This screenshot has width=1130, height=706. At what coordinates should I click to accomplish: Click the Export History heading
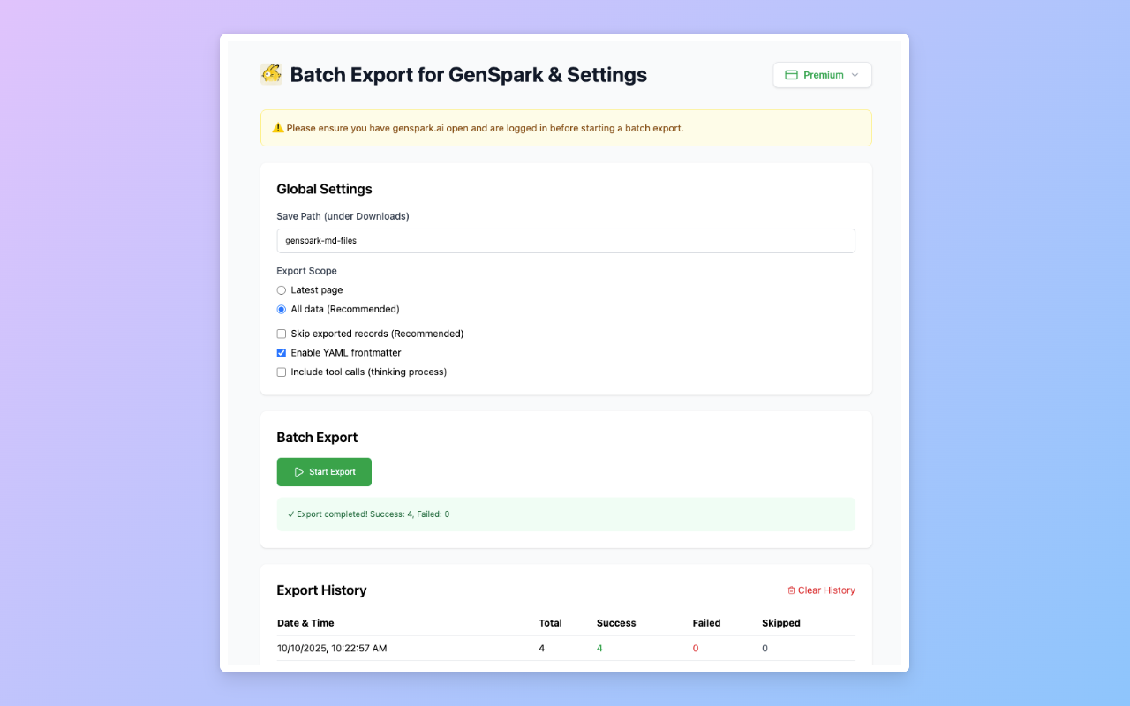321,590
